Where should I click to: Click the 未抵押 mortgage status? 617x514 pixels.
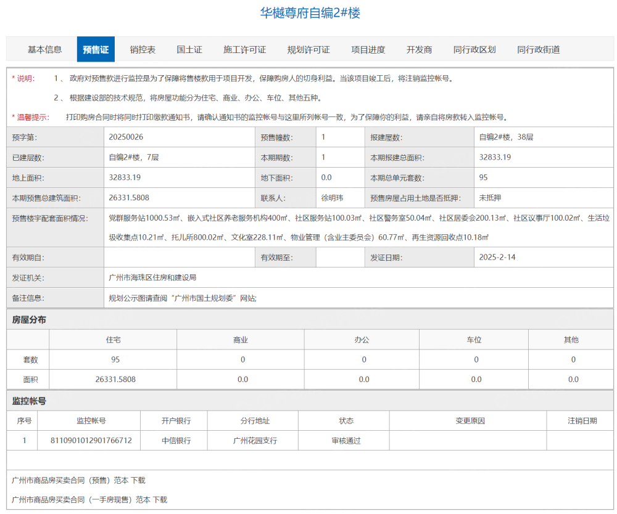click(x=490, y=198)
